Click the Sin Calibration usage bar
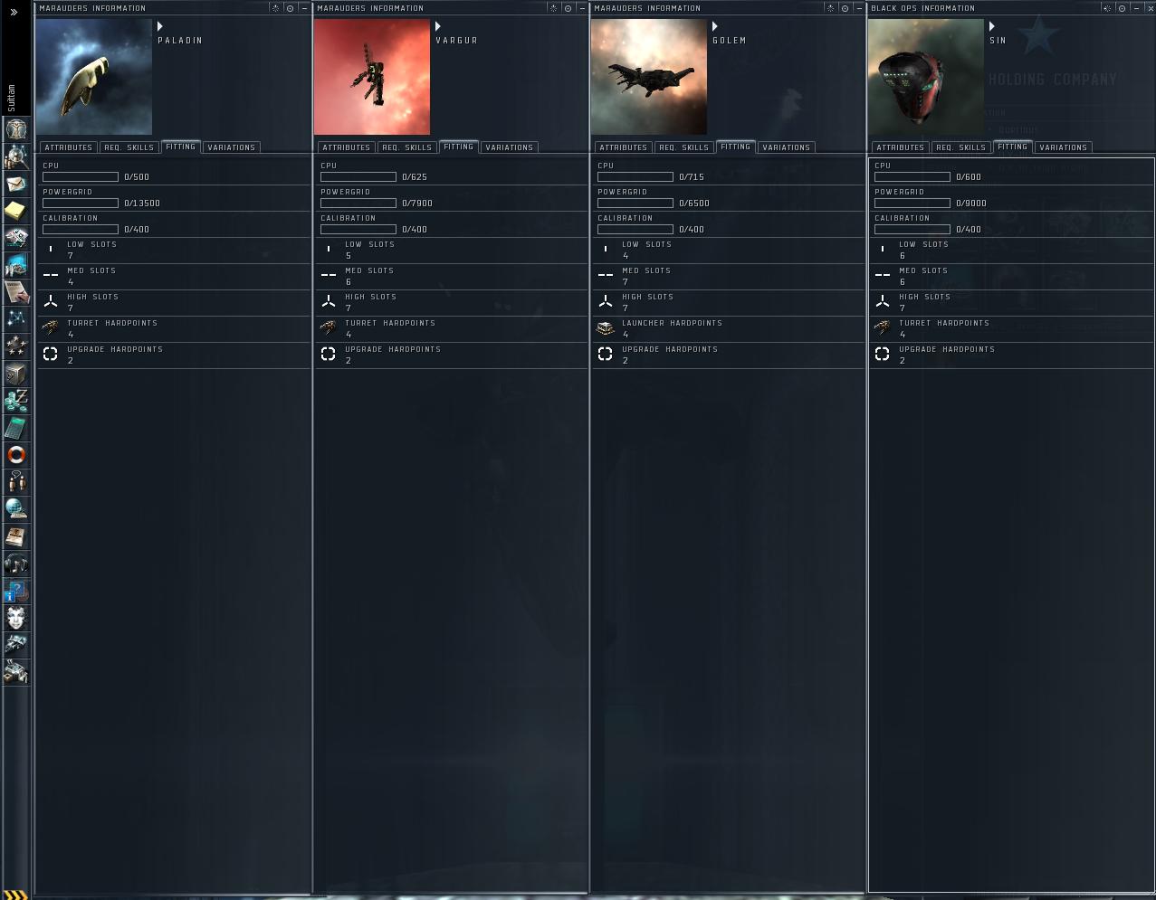The image size is (1156, 900). pyautogui.click(x=912, y=230)
